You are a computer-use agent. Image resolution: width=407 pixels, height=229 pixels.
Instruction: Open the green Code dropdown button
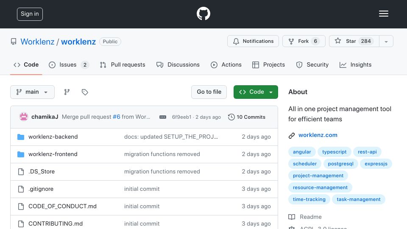tap(256, 92)
